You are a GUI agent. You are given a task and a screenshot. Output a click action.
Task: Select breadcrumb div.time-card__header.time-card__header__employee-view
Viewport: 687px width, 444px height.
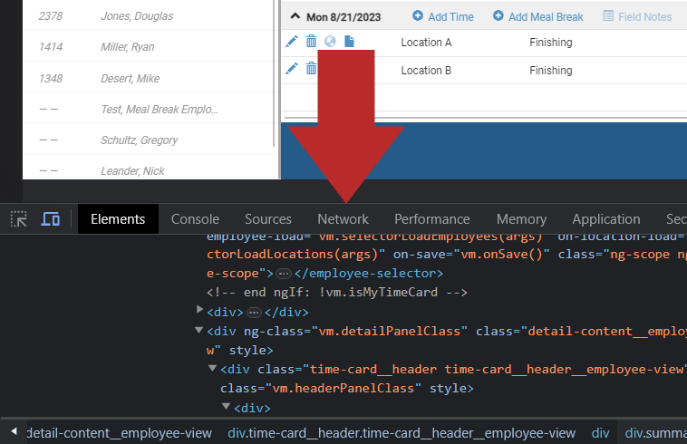coord(402,433)
